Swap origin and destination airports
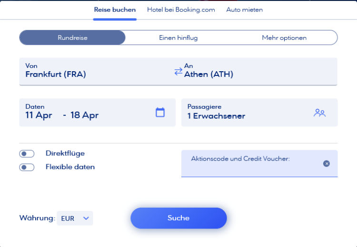The width and height of the screenshot is (357, 247). pyautogui.click(x=178, y=71)
